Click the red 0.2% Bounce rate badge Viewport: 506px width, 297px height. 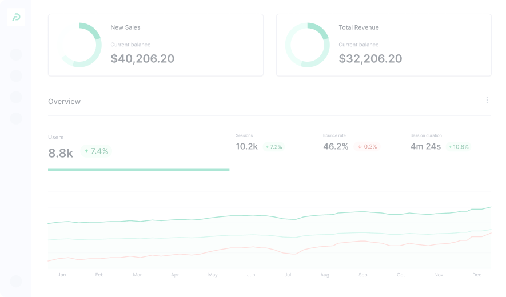point(367,147)
